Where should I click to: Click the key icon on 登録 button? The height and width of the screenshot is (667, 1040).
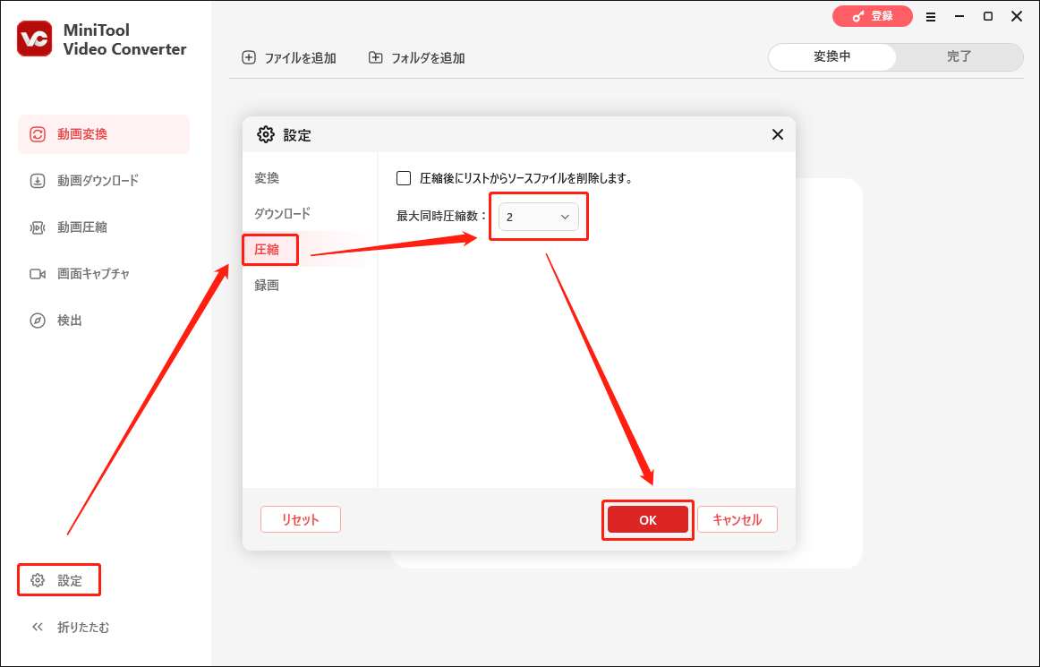point(858,17)
